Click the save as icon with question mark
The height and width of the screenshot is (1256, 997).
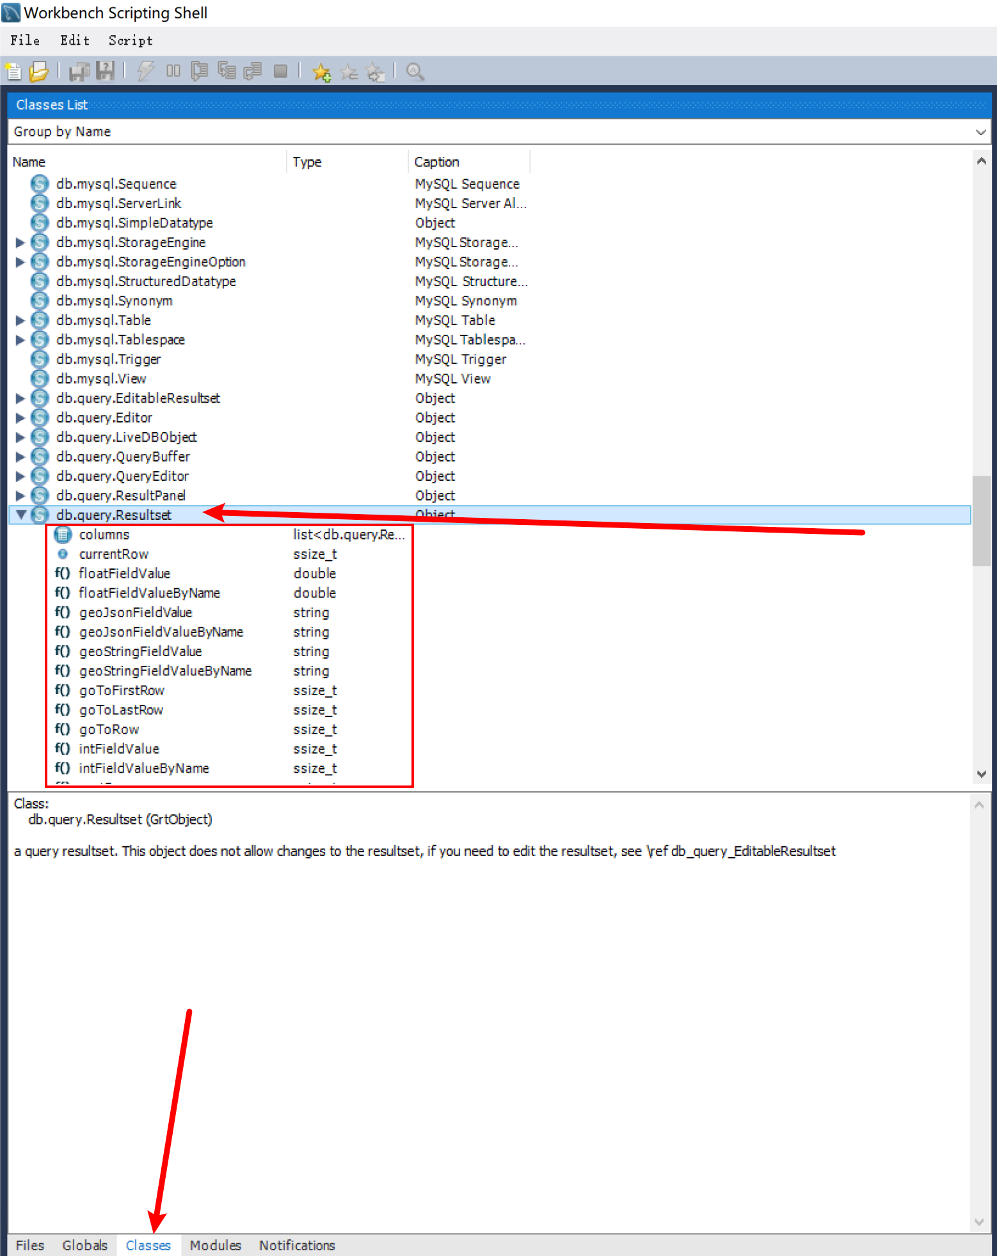[105, 72]
